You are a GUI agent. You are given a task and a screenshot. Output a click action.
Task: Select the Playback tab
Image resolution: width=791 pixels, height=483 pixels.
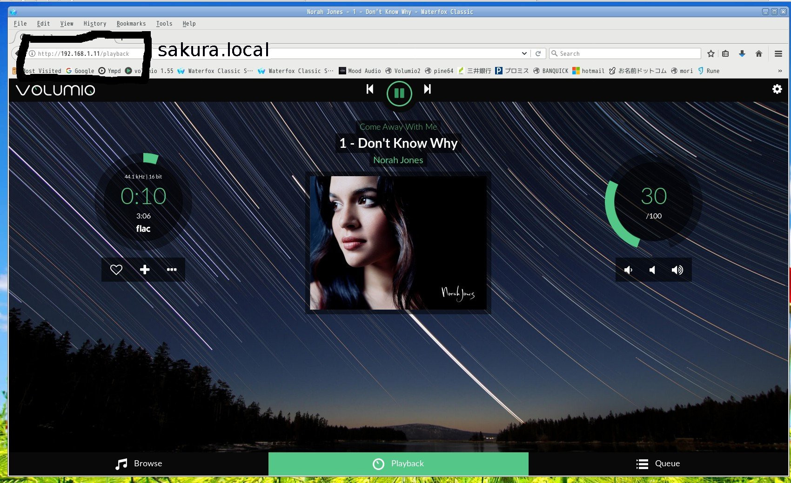[398, 463]
